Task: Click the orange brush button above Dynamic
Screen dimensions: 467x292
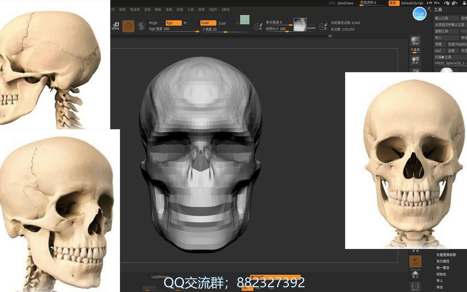Action: click(x=415, y=261)
